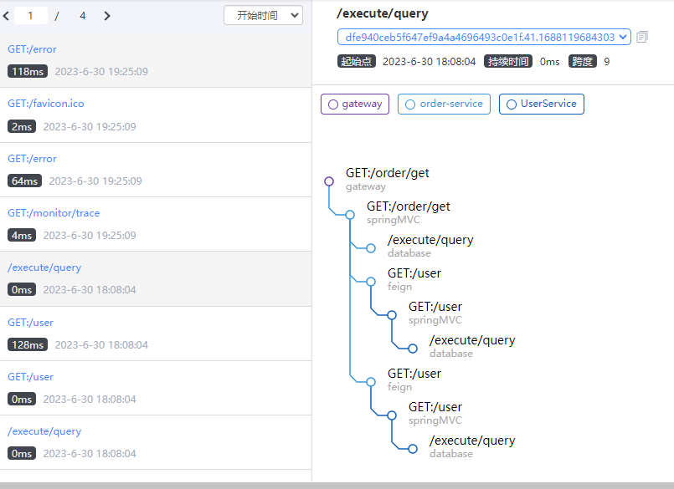The image size is (674, 489).
Task: Toggle the UserService filter
Action: (x=541, y=104)
